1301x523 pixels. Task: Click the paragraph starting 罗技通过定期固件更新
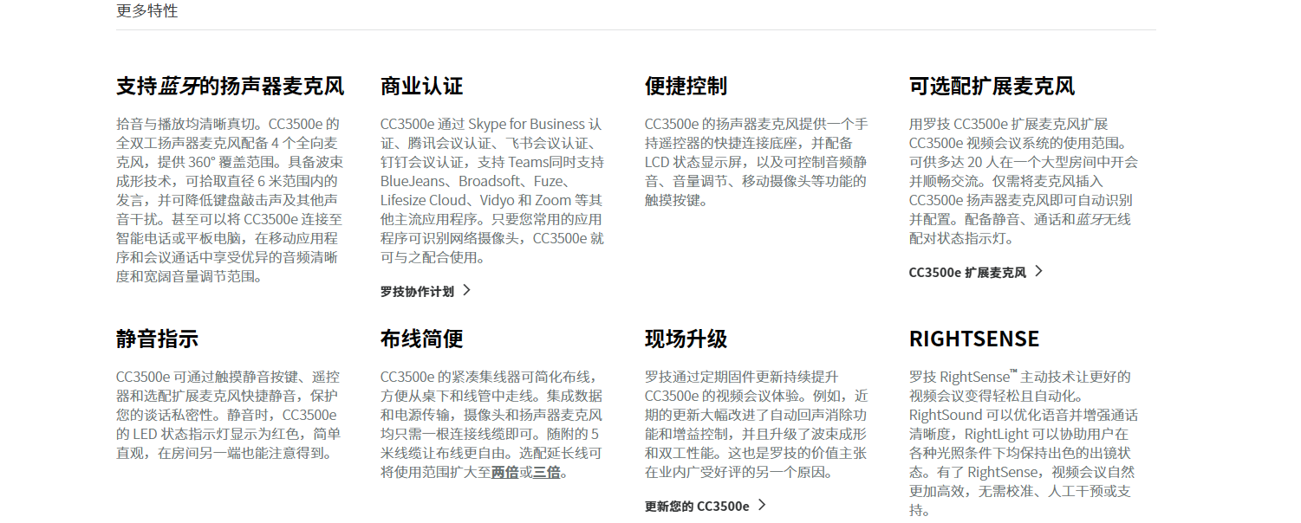click(757, 424)
